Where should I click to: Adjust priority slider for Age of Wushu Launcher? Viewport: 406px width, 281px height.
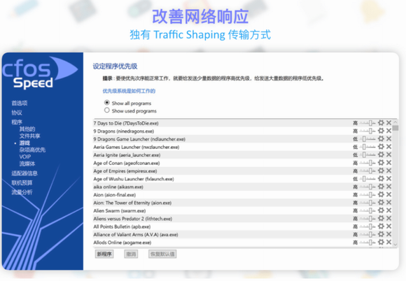[367, 179]
